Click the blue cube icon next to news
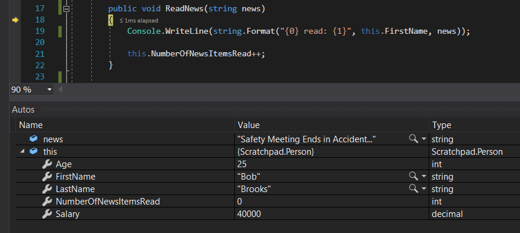 click(33, 139)
